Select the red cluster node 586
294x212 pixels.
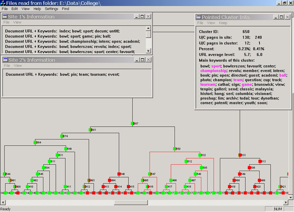tap(249, 168)
